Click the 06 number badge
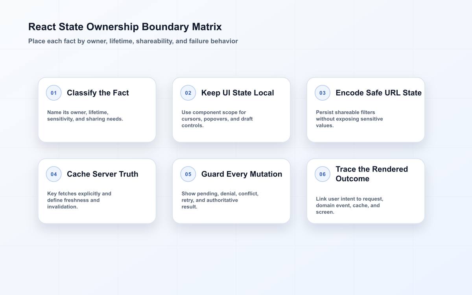The image size is (472, 295). point(323,174)
